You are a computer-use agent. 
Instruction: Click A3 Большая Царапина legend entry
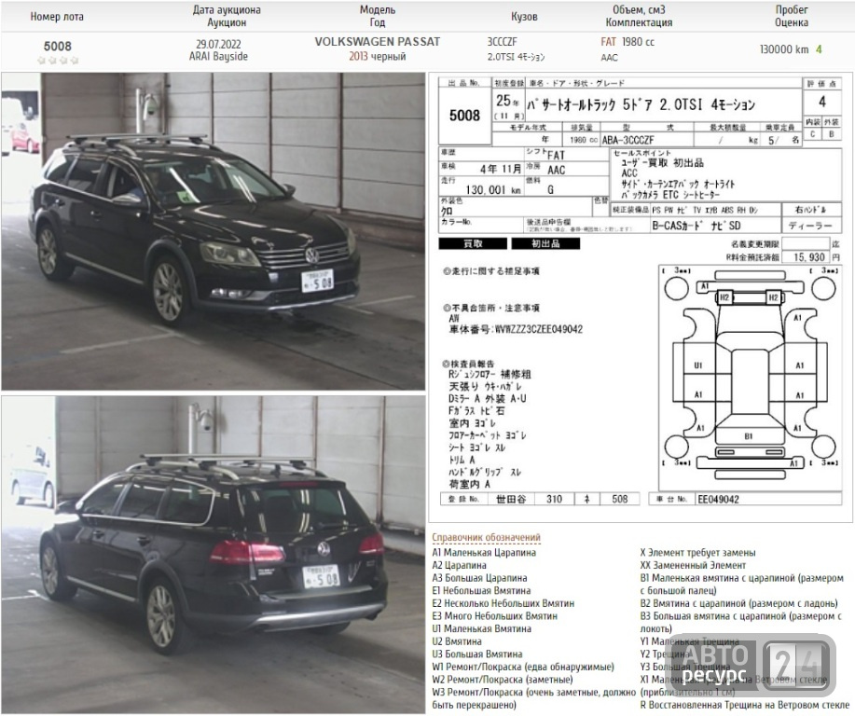[479, 578]
